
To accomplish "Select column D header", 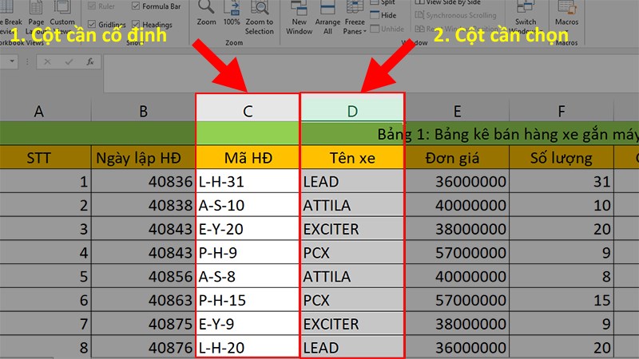I will (351, 112).
